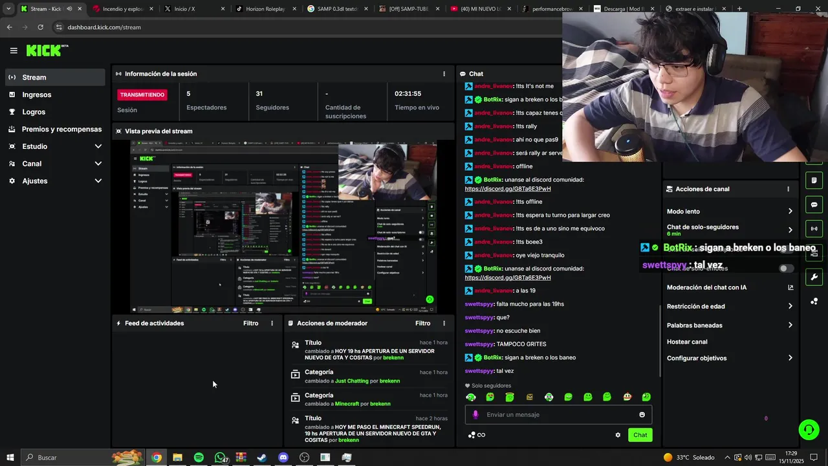Open the browser tab list dropdown
The width and height of the screenshot is (828, 466).
point(8,9)
